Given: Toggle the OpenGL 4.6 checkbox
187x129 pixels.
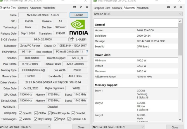Looking at the screenshot, I should tap(69, 119).
